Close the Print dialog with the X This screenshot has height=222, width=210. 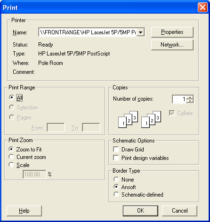(202, 8)
